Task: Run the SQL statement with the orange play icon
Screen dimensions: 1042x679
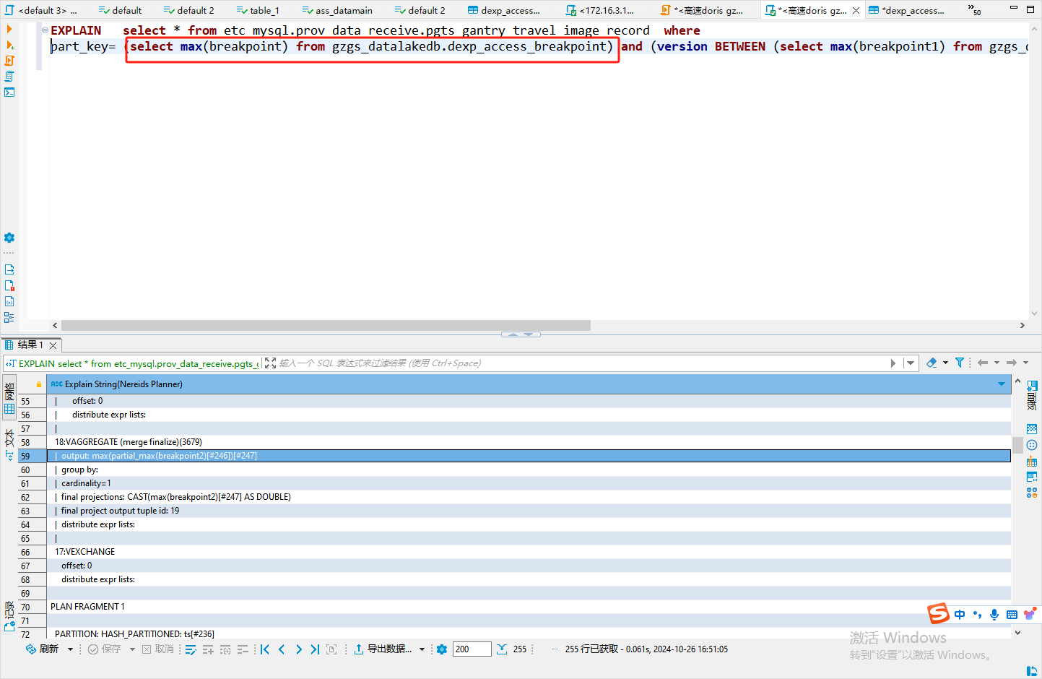Action: pyautogui.click(x=9, y=29)
